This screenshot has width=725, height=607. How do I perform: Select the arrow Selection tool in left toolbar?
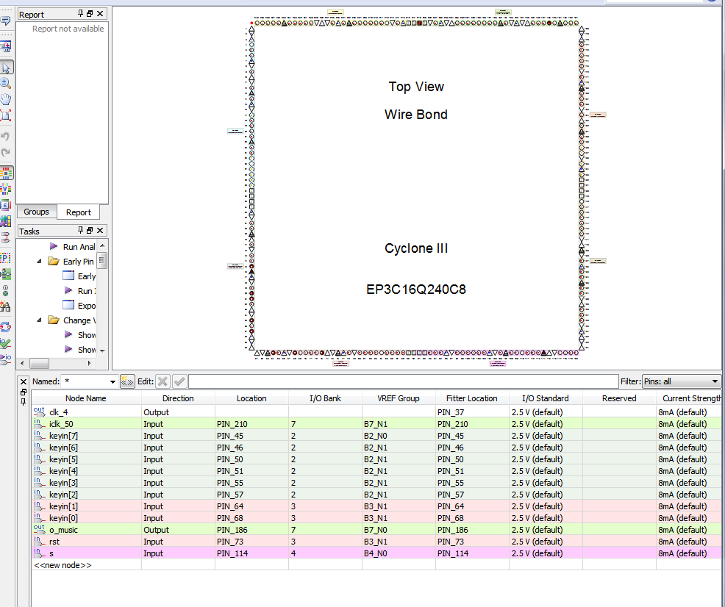7,68
